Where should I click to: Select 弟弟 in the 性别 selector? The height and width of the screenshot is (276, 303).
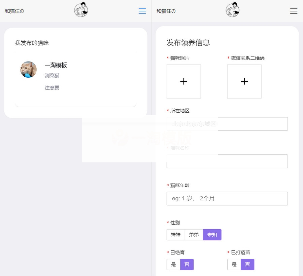[194, 235]
